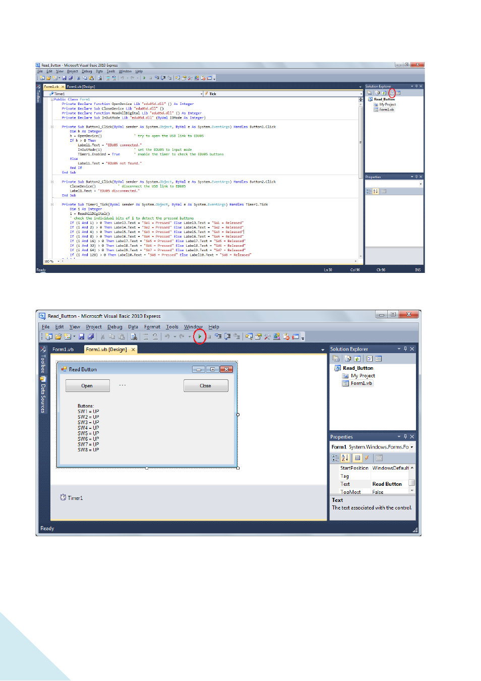Open the Undo history dropdown arrow

[x=175, y=336]
